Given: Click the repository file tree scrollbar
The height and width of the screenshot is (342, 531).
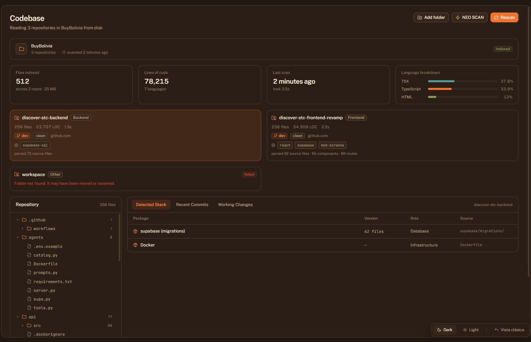Looking at the screenshot, I should [119, 237].
